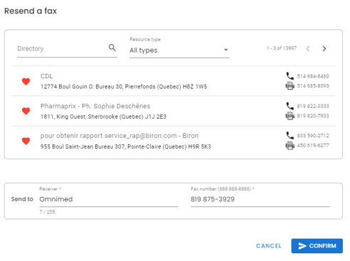Click the All types dropdown arrow
350x261 pixels.
coord(226,50)
